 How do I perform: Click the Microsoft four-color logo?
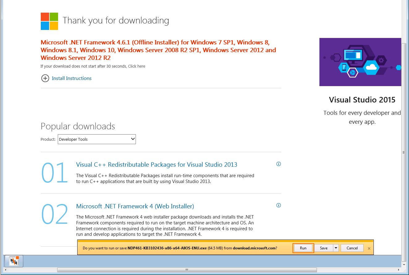pyautogui.click(x=49, y=21)
